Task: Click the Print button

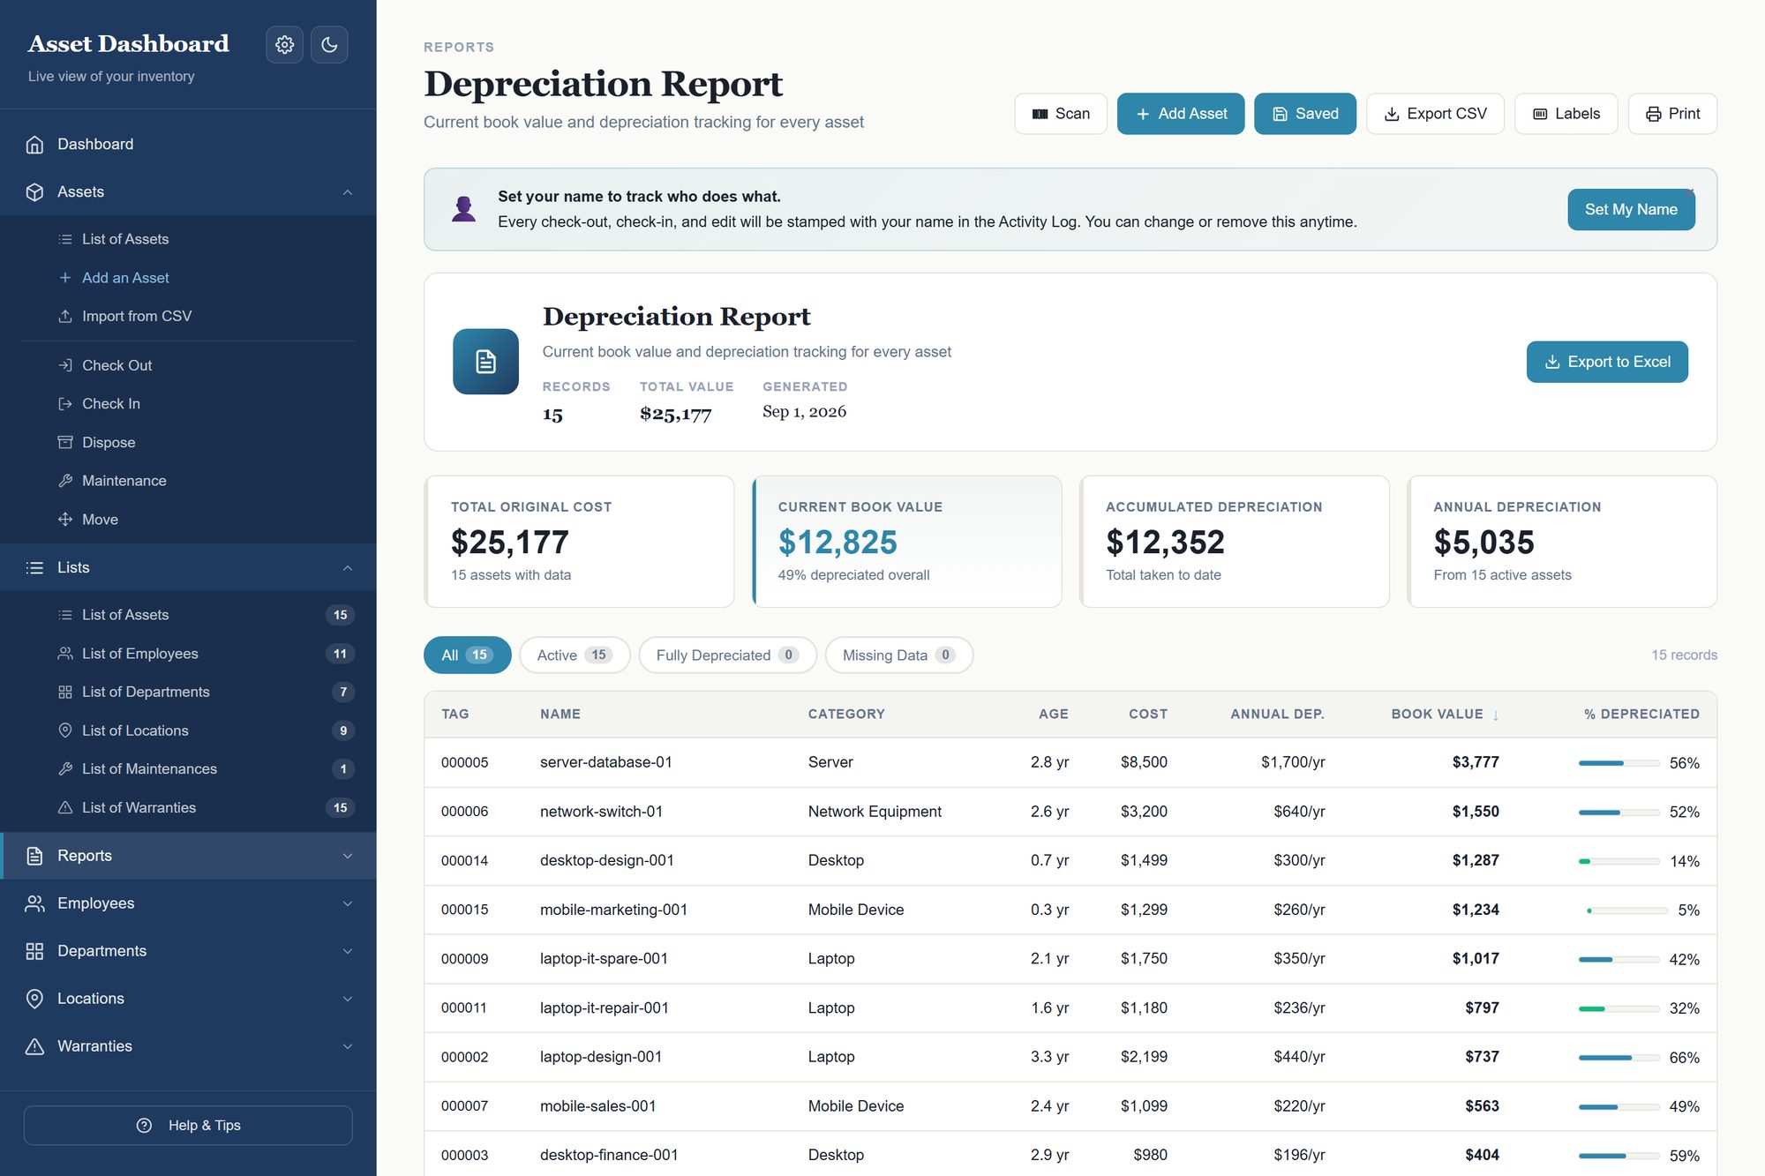Action: point(1672,114)
